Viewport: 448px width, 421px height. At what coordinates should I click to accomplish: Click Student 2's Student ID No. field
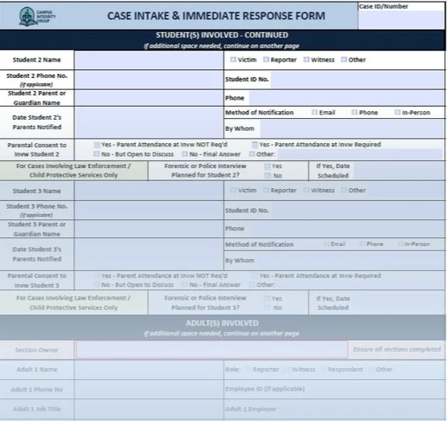(358, 79)
